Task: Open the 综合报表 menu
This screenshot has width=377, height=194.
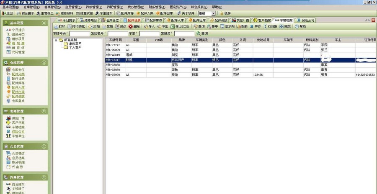Action: [x=199, y=7]
